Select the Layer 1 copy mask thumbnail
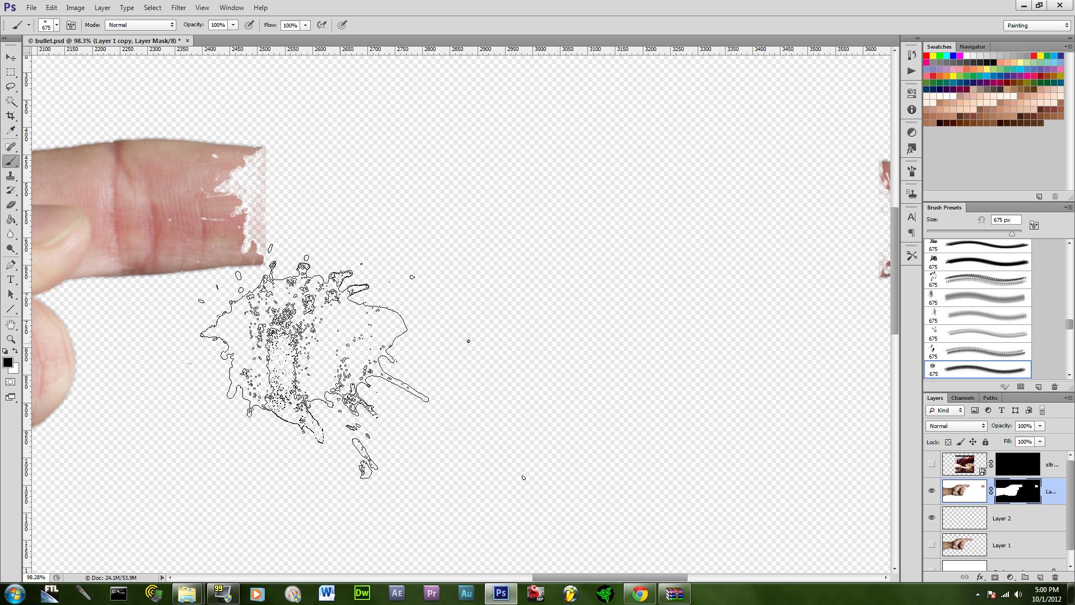Screen dimensions: 1075x605 tap(1017, 491)
